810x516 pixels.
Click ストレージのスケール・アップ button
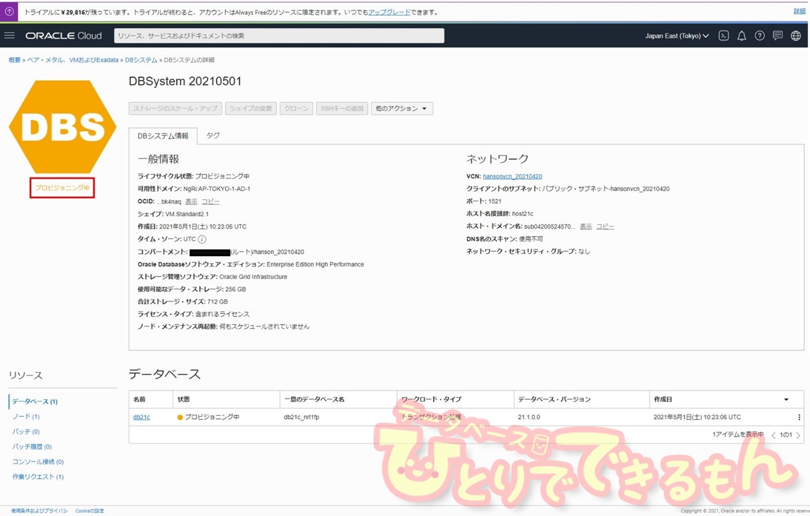click(x=175, y=108)
